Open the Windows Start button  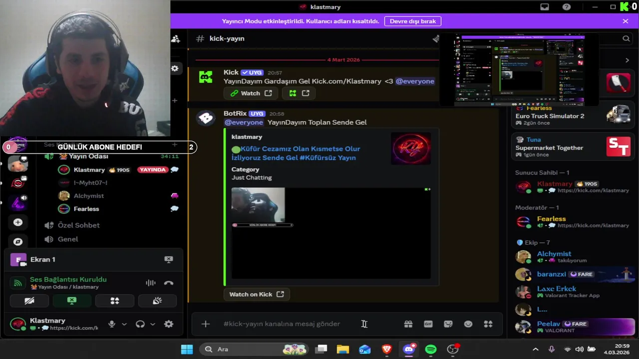click(x=187, y=349)
